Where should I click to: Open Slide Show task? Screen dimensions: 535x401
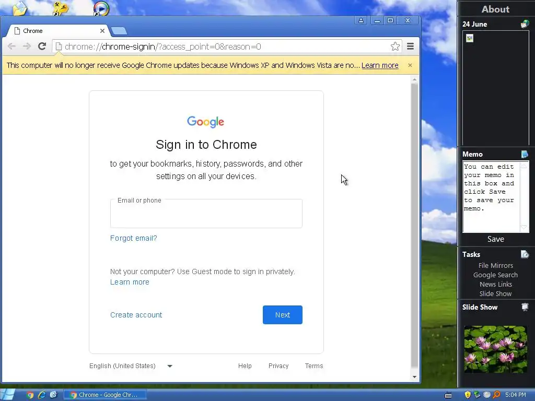495,293
